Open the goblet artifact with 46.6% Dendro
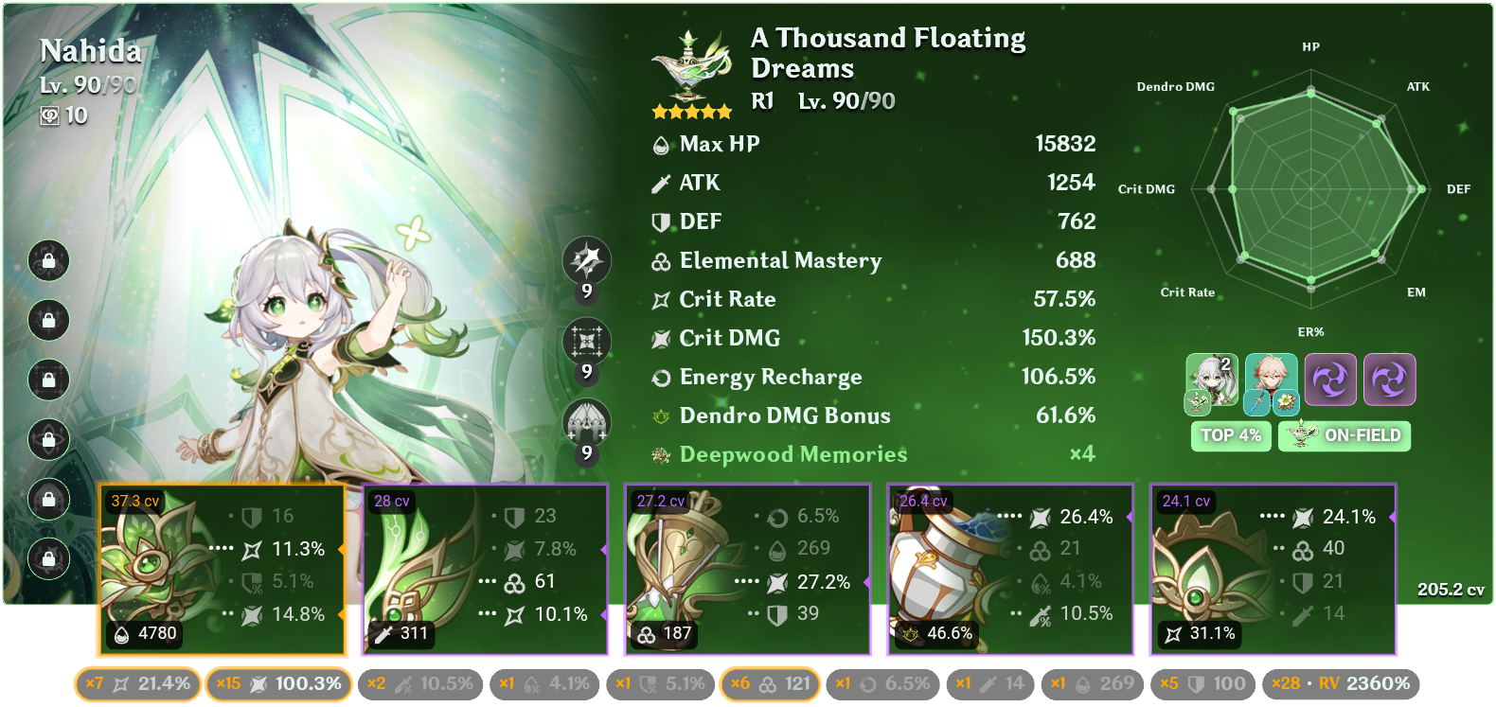This screenshot has width=1496, height=707. coord(1010,570)
